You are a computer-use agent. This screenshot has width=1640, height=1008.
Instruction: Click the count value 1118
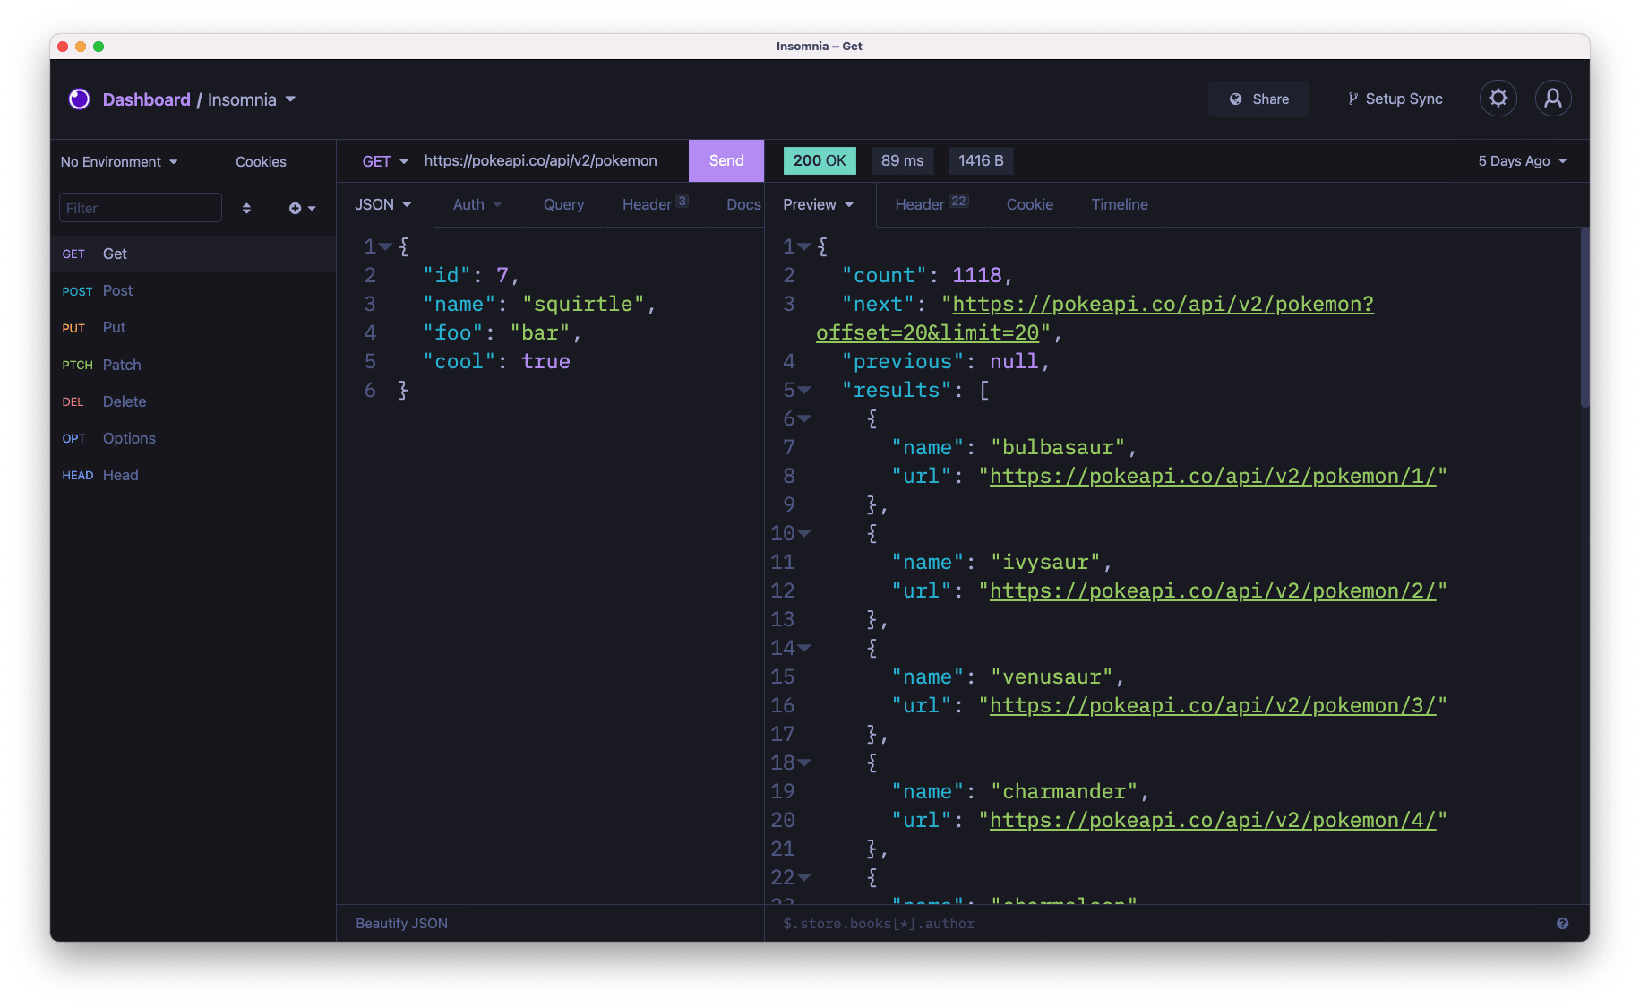(976, 276)
